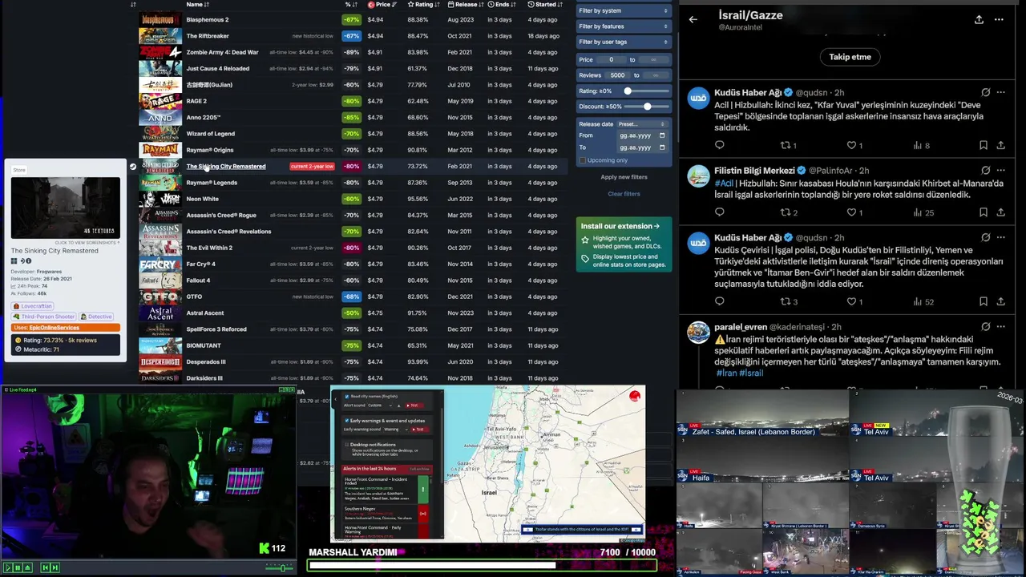Image resolution: width=1026 pixels, height=577 pixels.
Task: Click the To date field
Action: point(641,147)
